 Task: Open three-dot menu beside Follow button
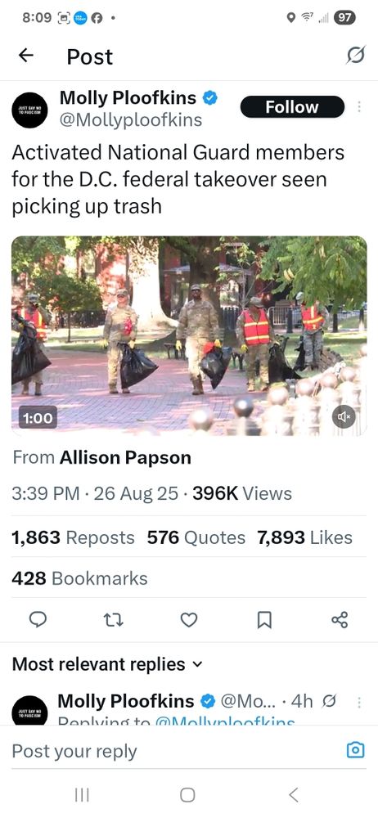point(359,106)
